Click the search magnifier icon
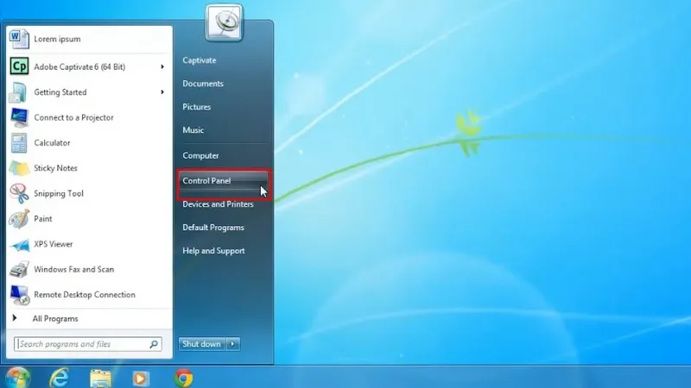This screenshot has height=388, width=691. [x=154, y=344]
